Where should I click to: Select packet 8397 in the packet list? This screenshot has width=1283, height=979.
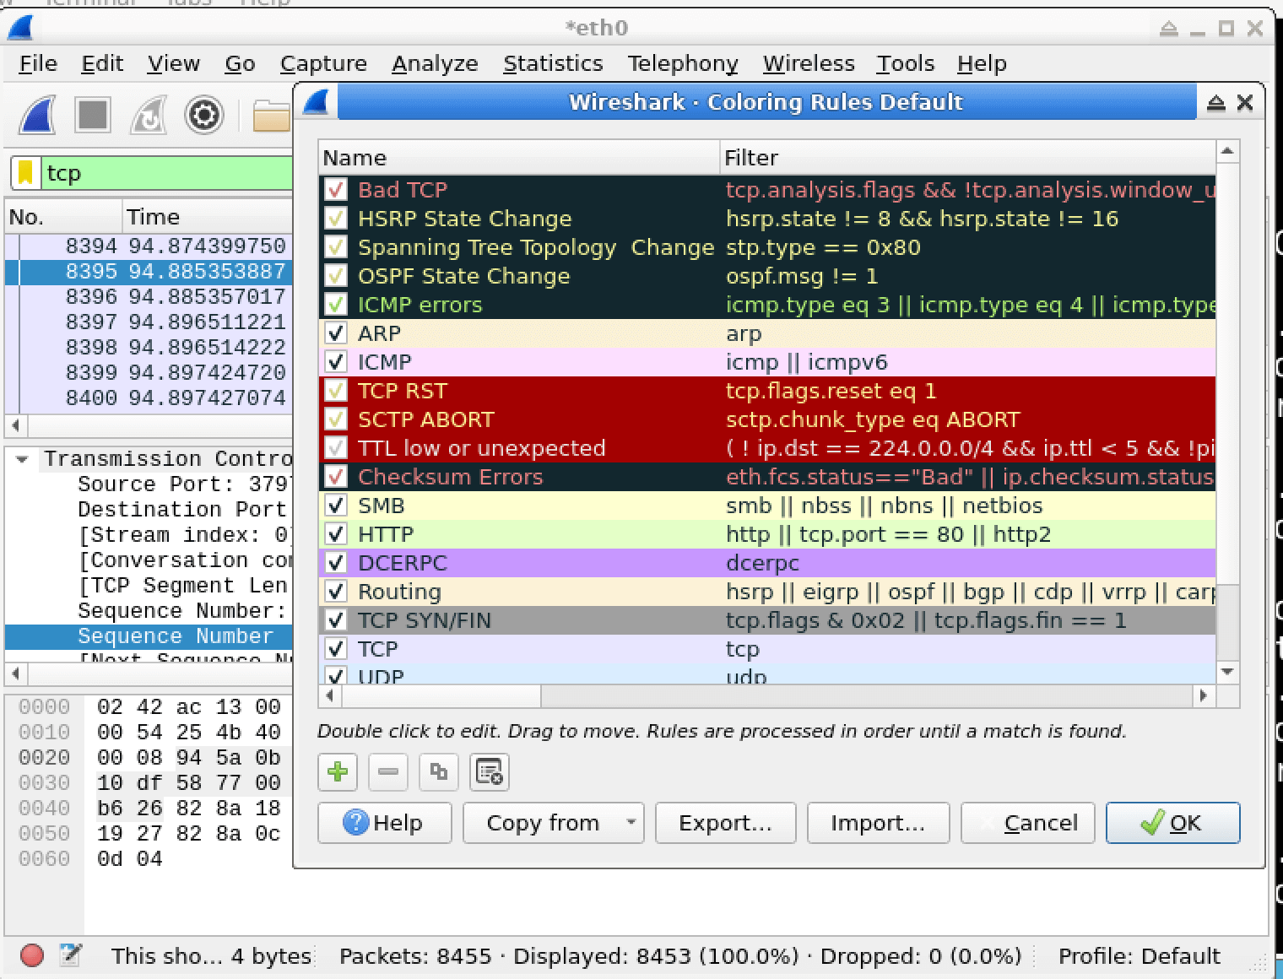(x=149, y=322)
